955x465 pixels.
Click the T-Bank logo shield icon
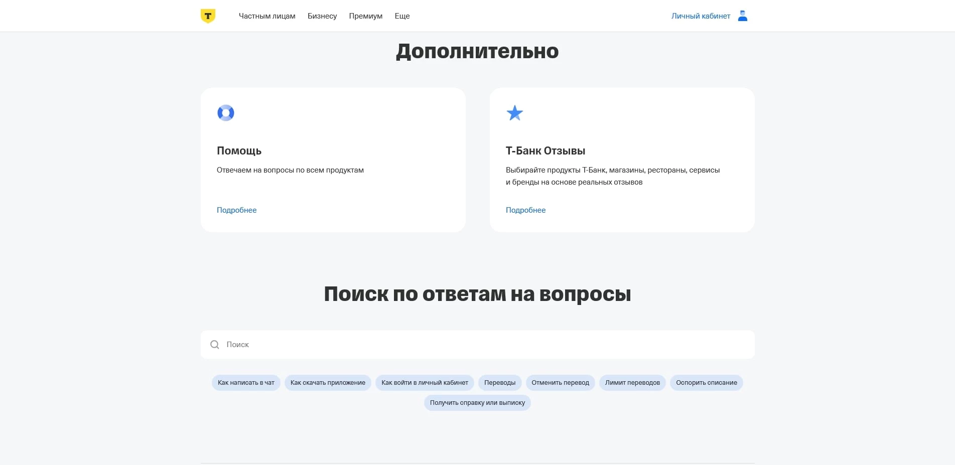pyautogui.click(x=207, y=15)
